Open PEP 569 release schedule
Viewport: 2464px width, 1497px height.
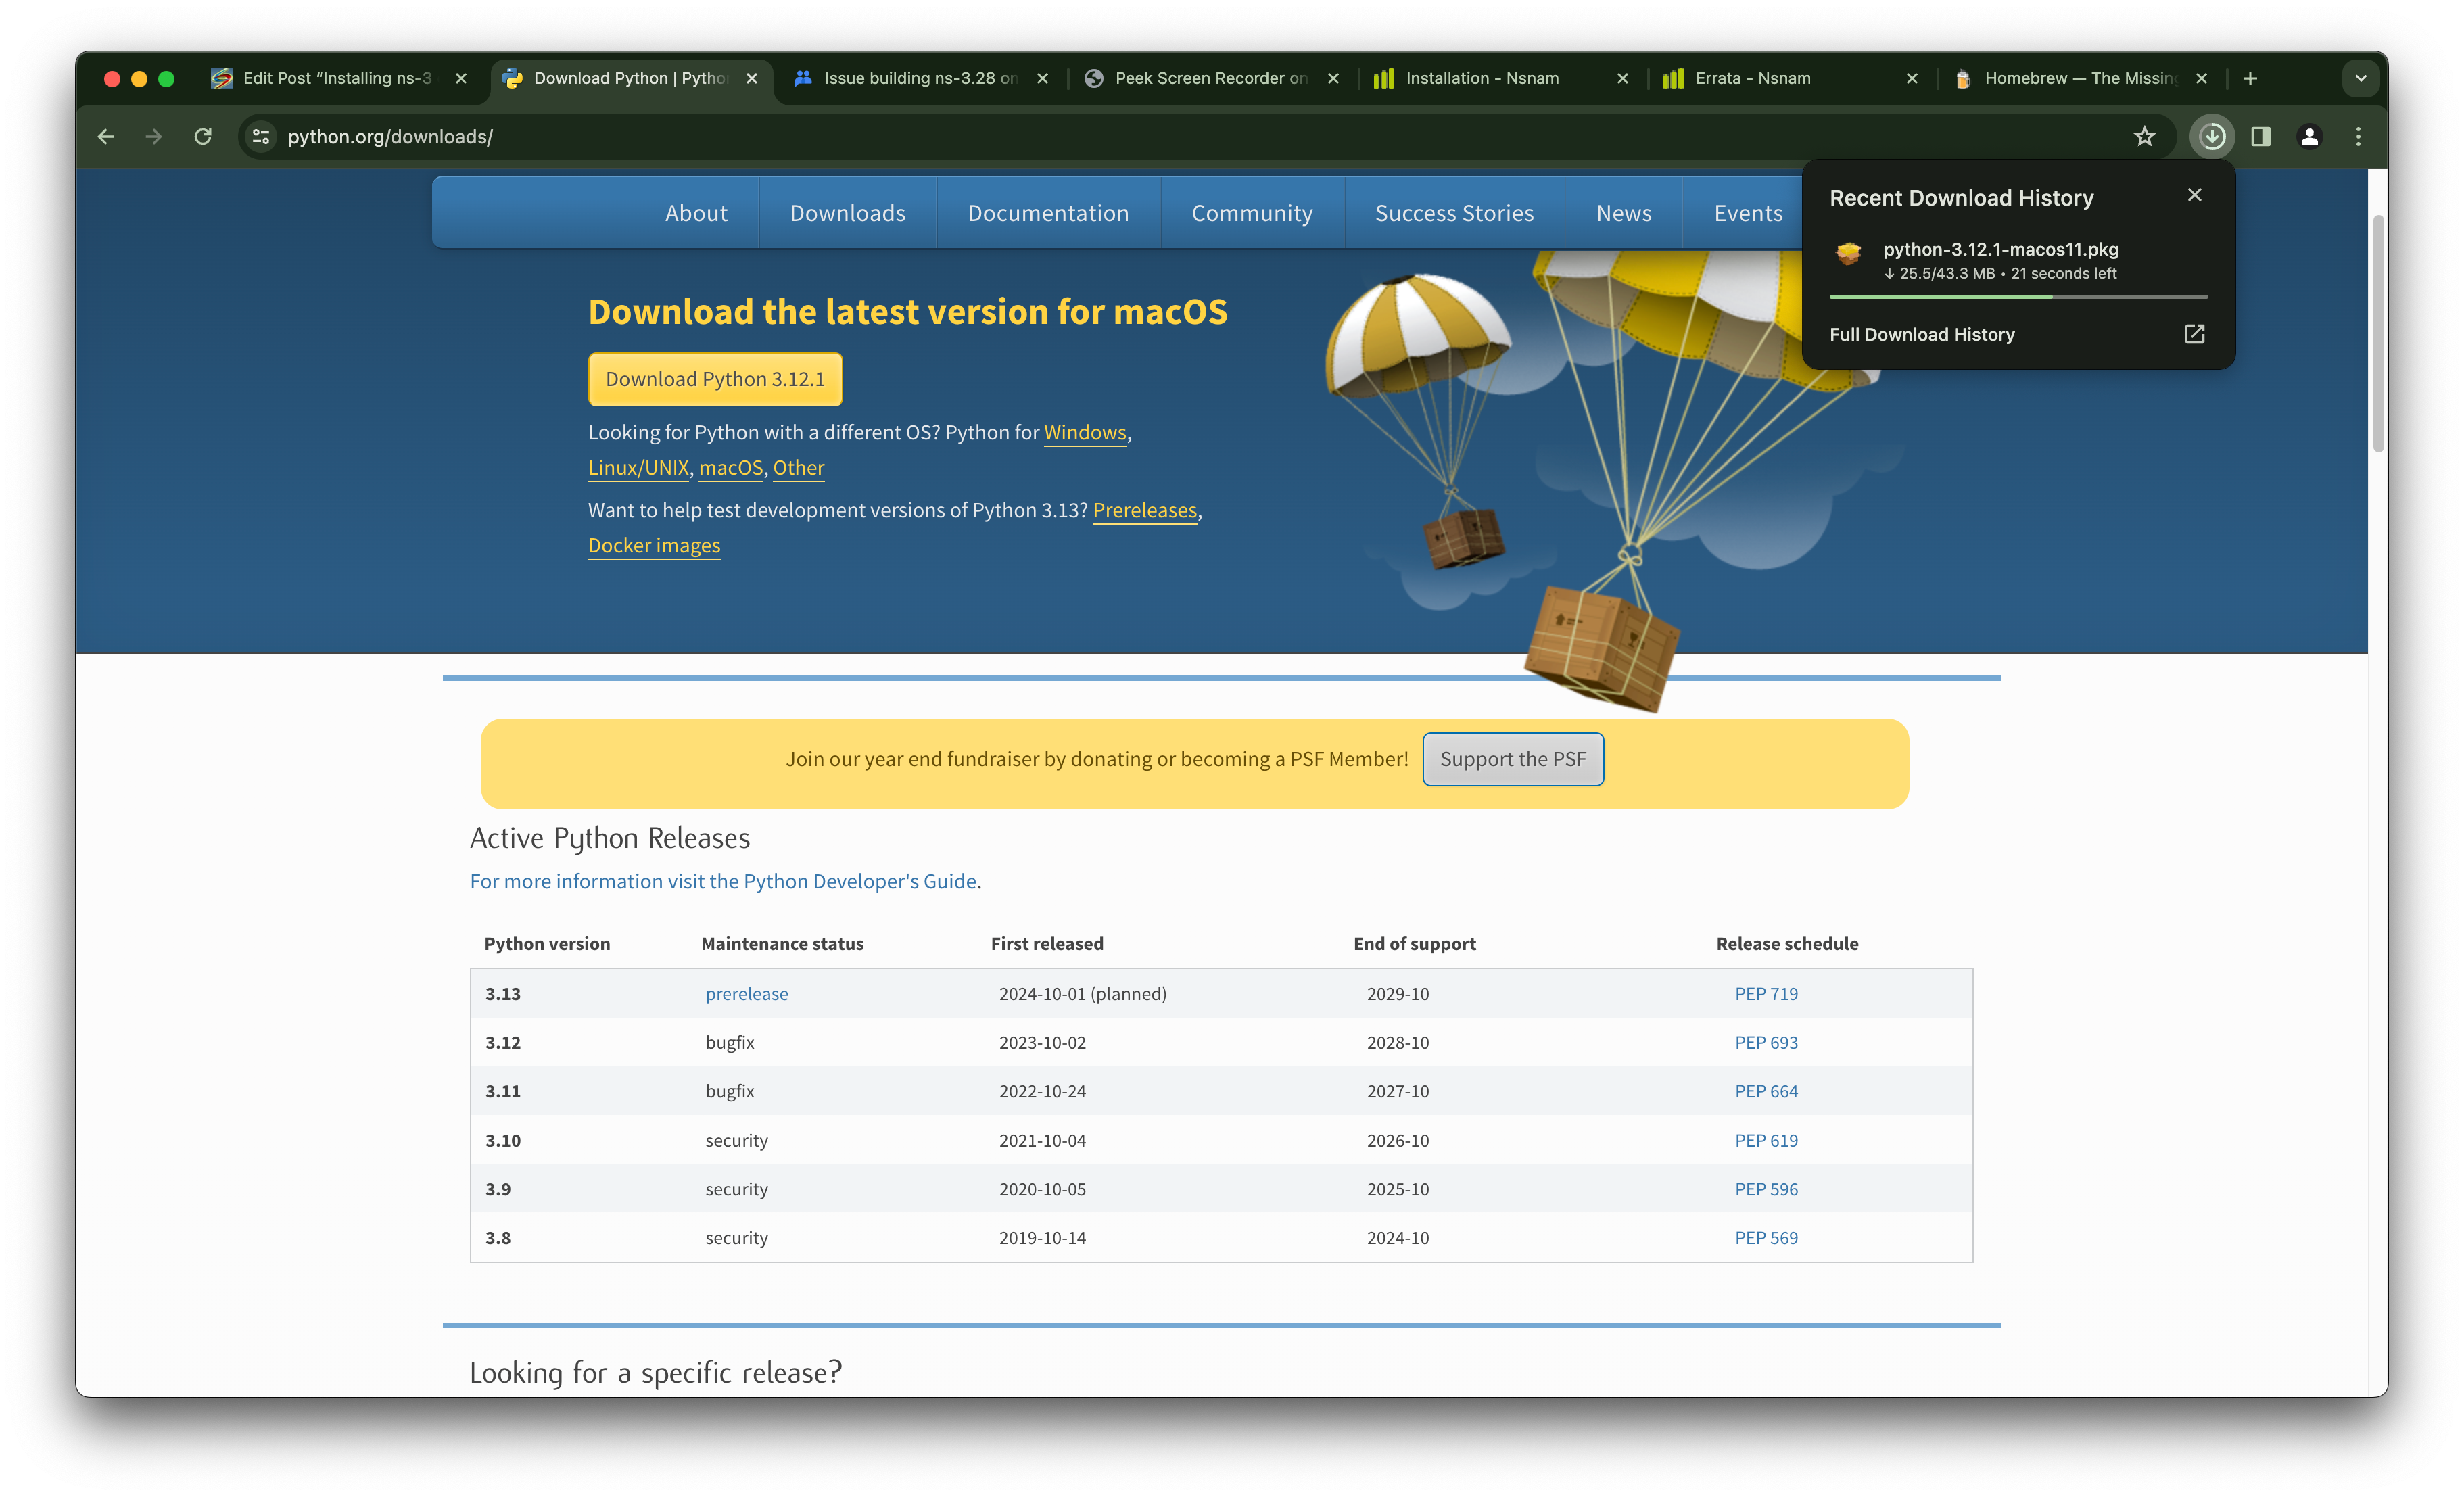coord(1766,1238)
